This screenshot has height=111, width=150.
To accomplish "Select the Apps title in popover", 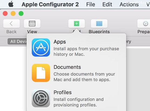I will tap(60, 42).
